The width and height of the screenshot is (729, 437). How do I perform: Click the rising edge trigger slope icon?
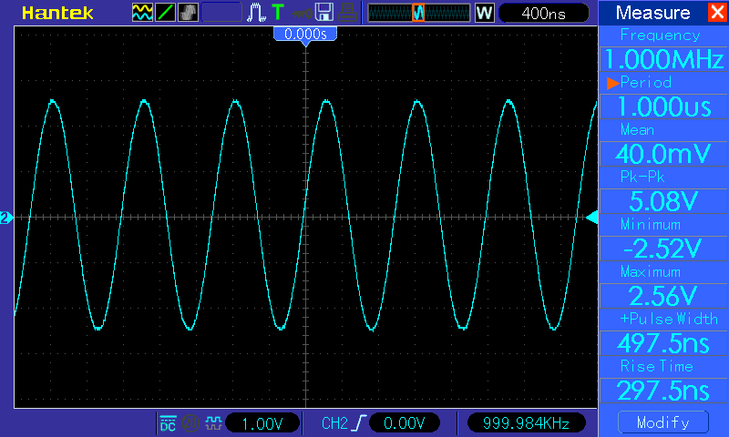click(x=360, y=423)
